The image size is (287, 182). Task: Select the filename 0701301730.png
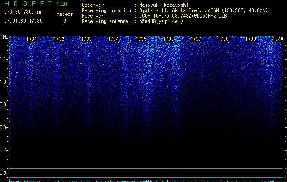[x=23, y=12]
